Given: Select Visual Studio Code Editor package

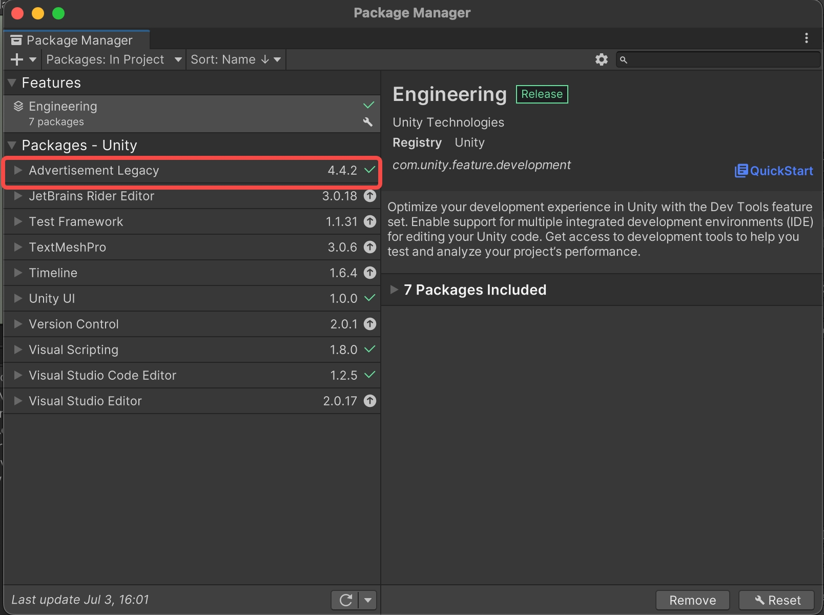Looking at the screenshot, I should [192, 375].
